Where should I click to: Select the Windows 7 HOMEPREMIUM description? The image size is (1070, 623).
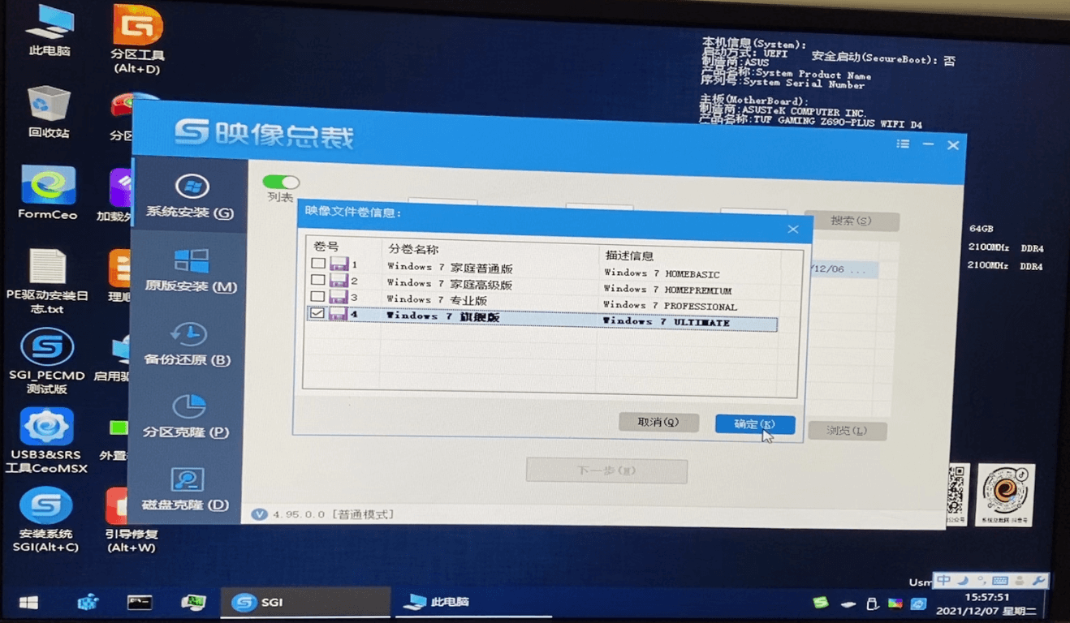pos(667,290)
